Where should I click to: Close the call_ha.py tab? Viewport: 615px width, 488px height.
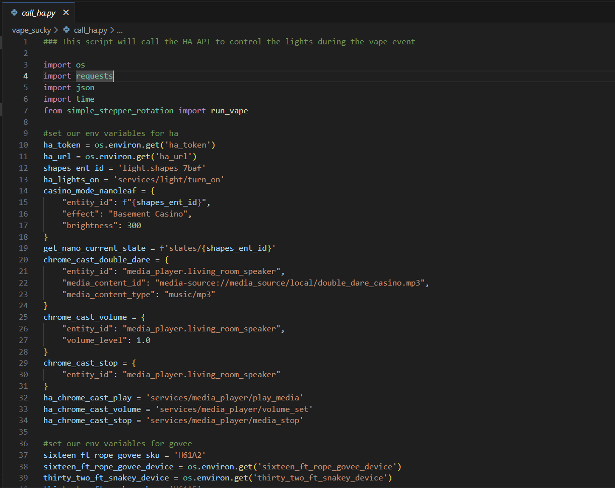tap(66, 13)
